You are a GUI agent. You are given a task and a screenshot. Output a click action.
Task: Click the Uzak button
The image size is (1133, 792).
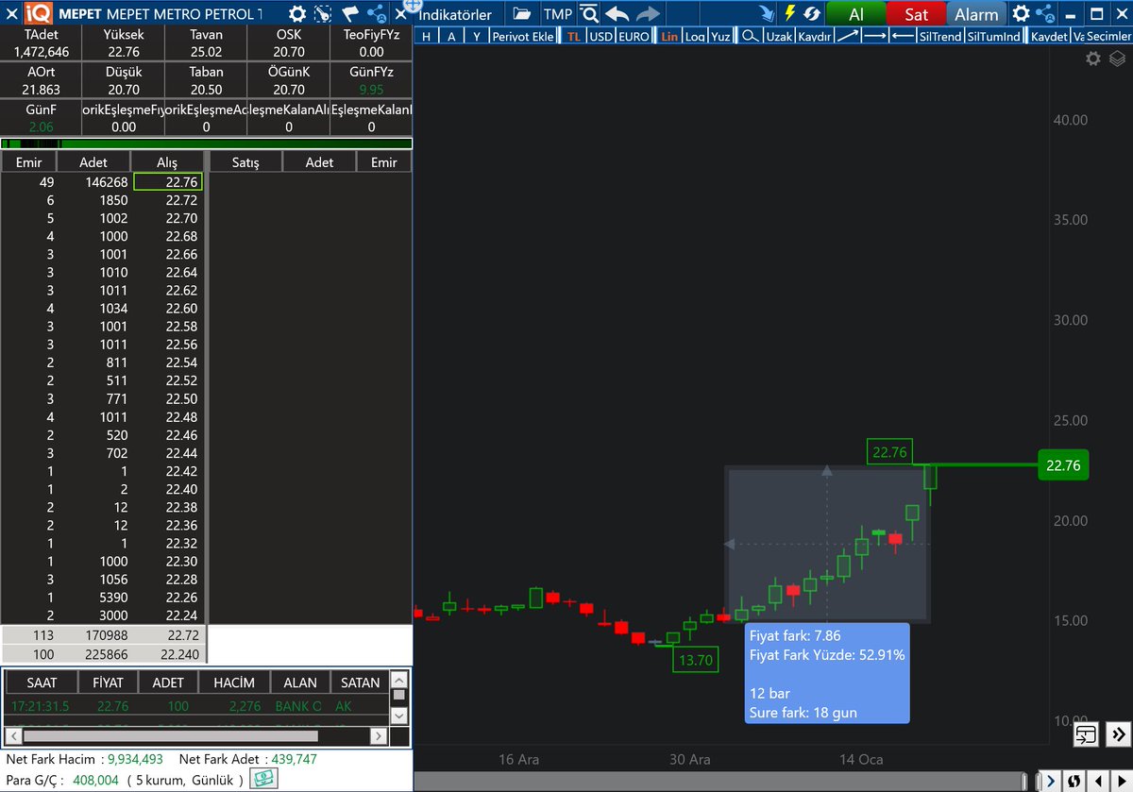779,36
